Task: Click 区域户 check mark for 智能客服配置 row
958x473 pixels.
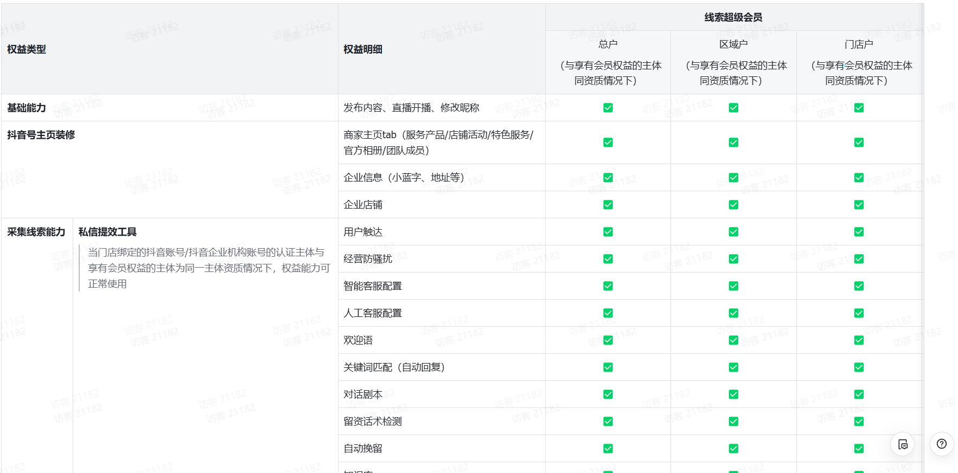Action: (x=733, y=286)
